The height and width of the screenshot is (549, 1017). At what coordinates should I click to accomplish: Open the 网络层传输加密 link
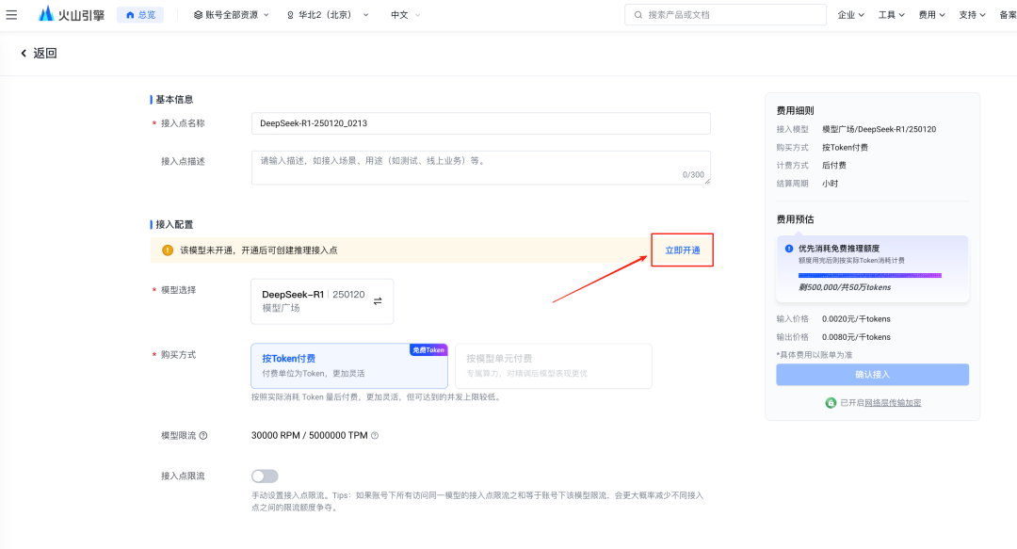click(893, 402)
